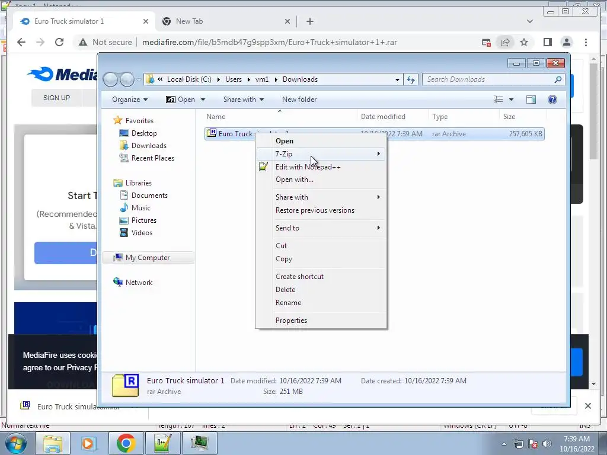This screenshot has height=455, width=607.
Task: Toggle Chrome side panel icon
Action: click(547, 42)
